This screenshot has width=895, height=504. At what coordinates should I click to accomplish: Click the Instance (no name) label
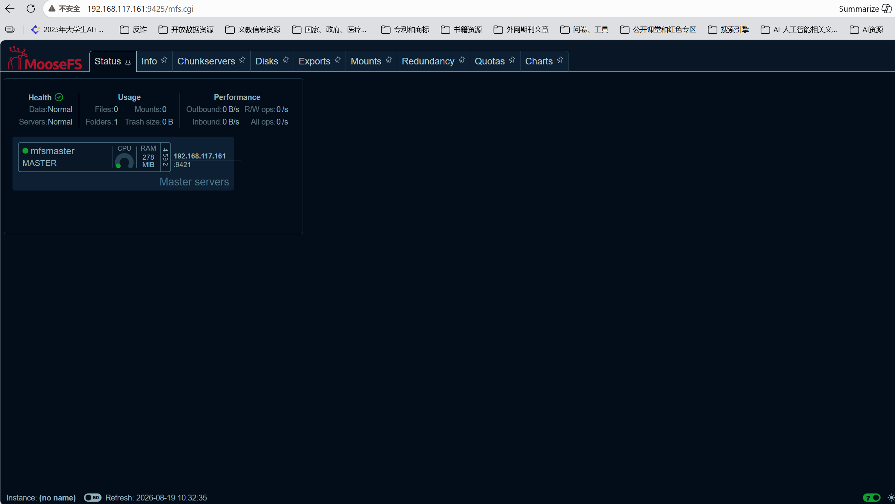tap(41, 498)
